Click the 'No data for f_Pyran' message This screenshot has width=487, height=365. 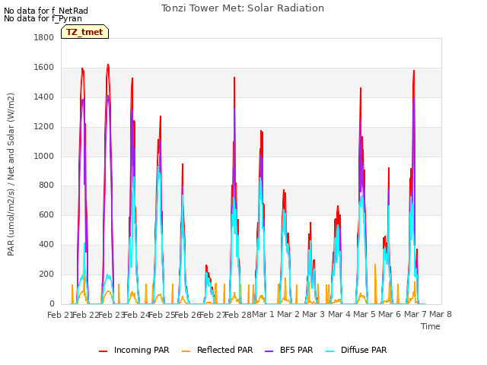(43, 18)
